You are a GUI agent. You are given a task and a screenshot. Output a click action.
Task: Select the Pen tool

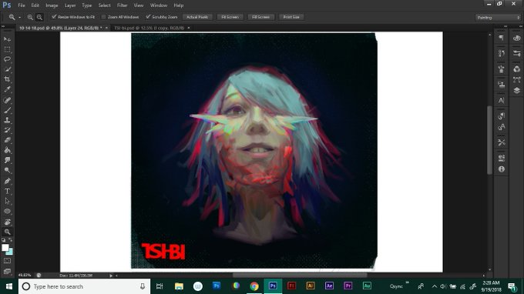(x=7, y=181)
